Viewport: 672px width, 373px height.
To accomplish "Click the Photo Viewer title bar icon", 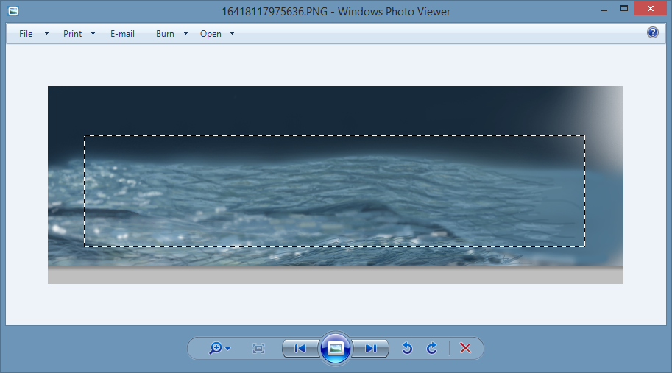I will (x=13, y=11).
